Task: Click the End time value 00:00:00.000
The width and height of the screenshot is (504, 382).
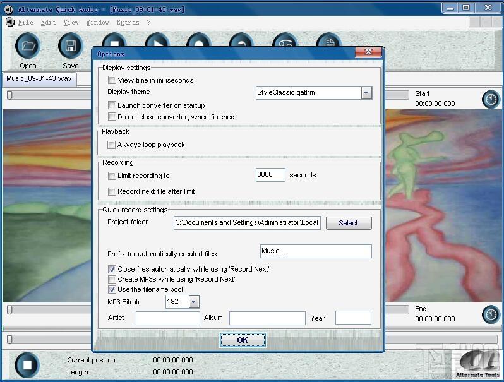Action: (x=435, y=319)
